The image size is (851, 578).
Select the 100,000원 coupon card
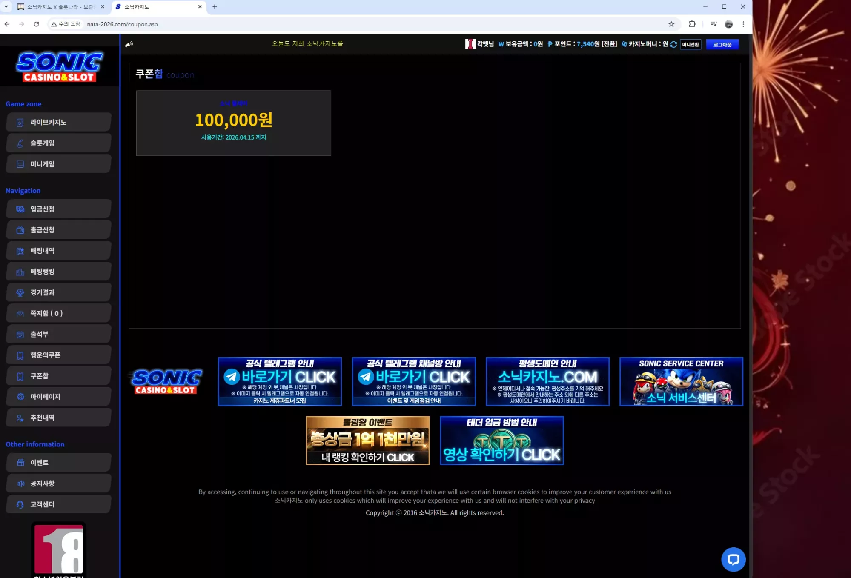tap(233, 123)
